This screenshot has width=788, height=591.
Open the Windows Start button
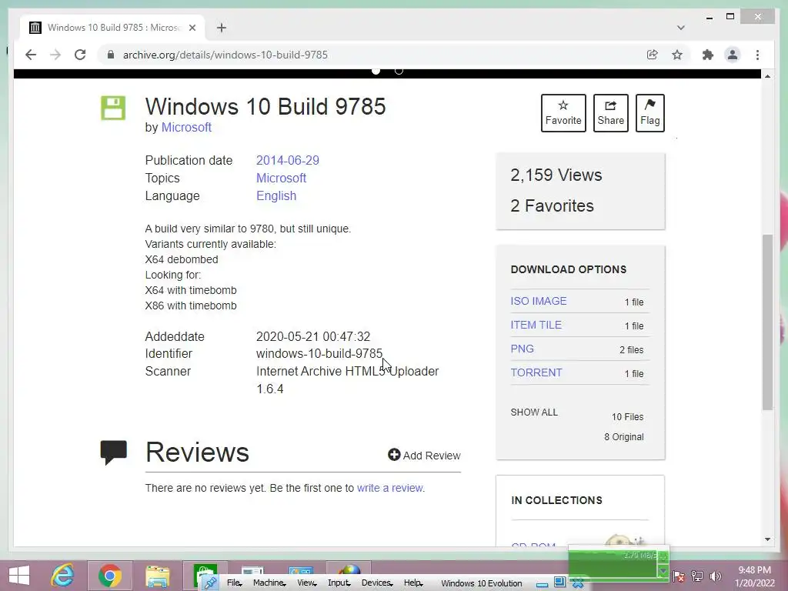coord(19,576)
